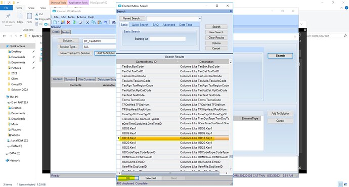This screenshot has width=349, height=187.
Task: Open the Tools menu in Solution Workbench
Action: pyautogui.click(x=71, y=17)
